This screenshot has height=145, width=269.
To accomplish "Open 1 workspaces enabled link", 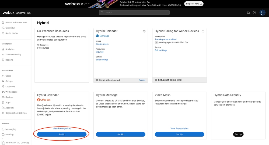I will click(x=166, y=39).
